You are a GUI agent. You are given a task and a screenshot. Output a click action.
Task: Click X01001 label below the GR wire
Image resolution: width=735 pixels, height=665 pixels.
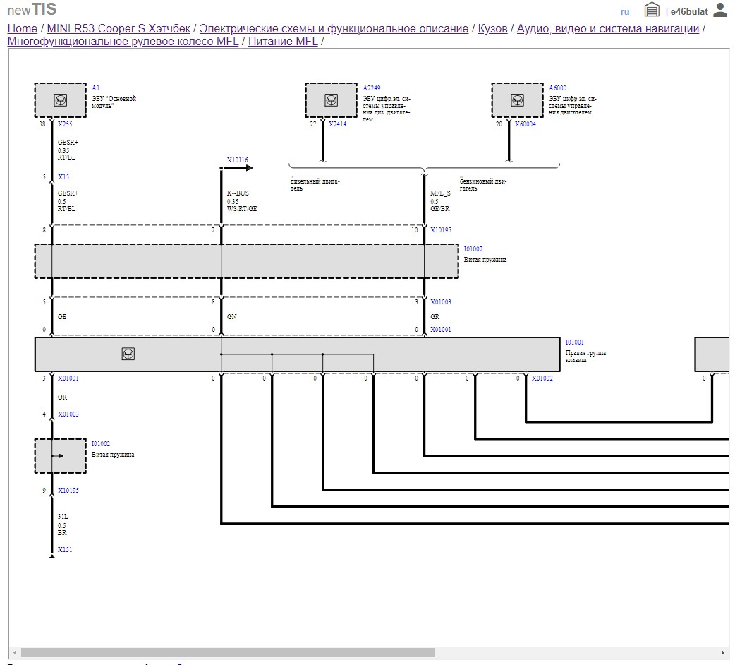441,330
